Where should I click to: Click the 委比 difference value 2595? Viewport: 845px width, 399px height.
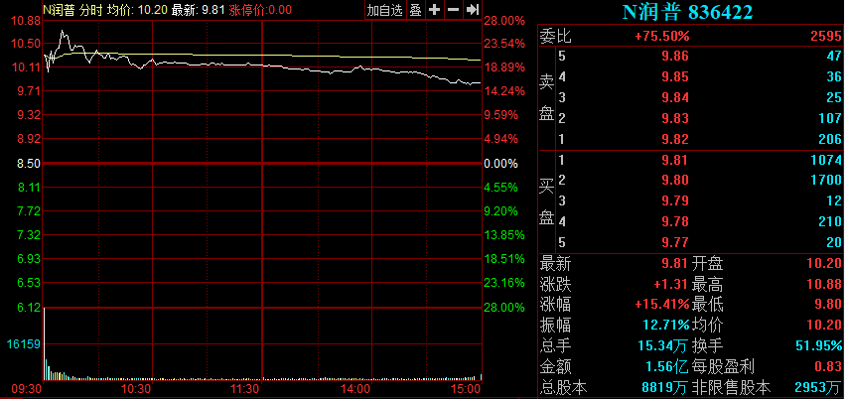click(825, 36)
